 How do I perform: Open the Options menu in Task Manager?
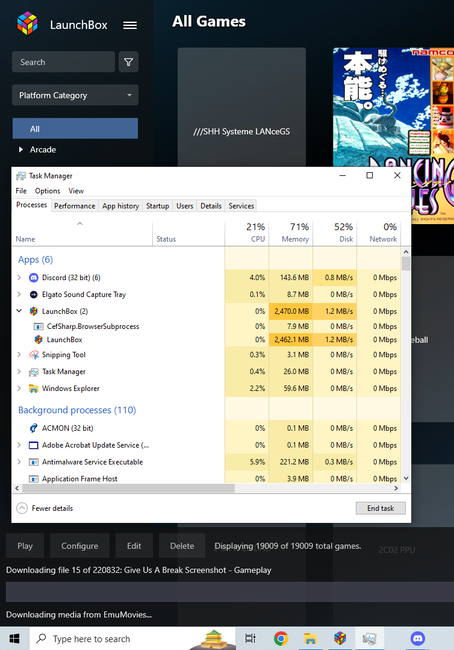pyautogui.click(x=48, y=191)
